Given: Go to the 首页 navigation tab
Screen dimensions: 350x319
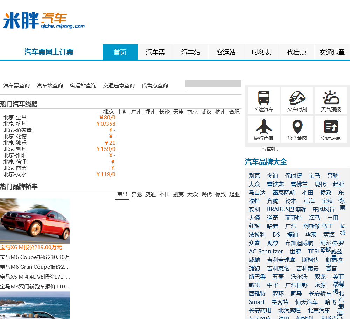Looking at the screenshot, I should point(120,52).
